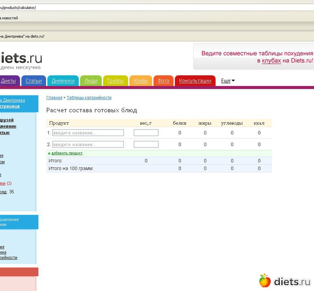The height and width of the screenshot is (291, 314).
Task: Open the 'Дневники' tab
Action: pyautogui.click(x=63, y=81)
